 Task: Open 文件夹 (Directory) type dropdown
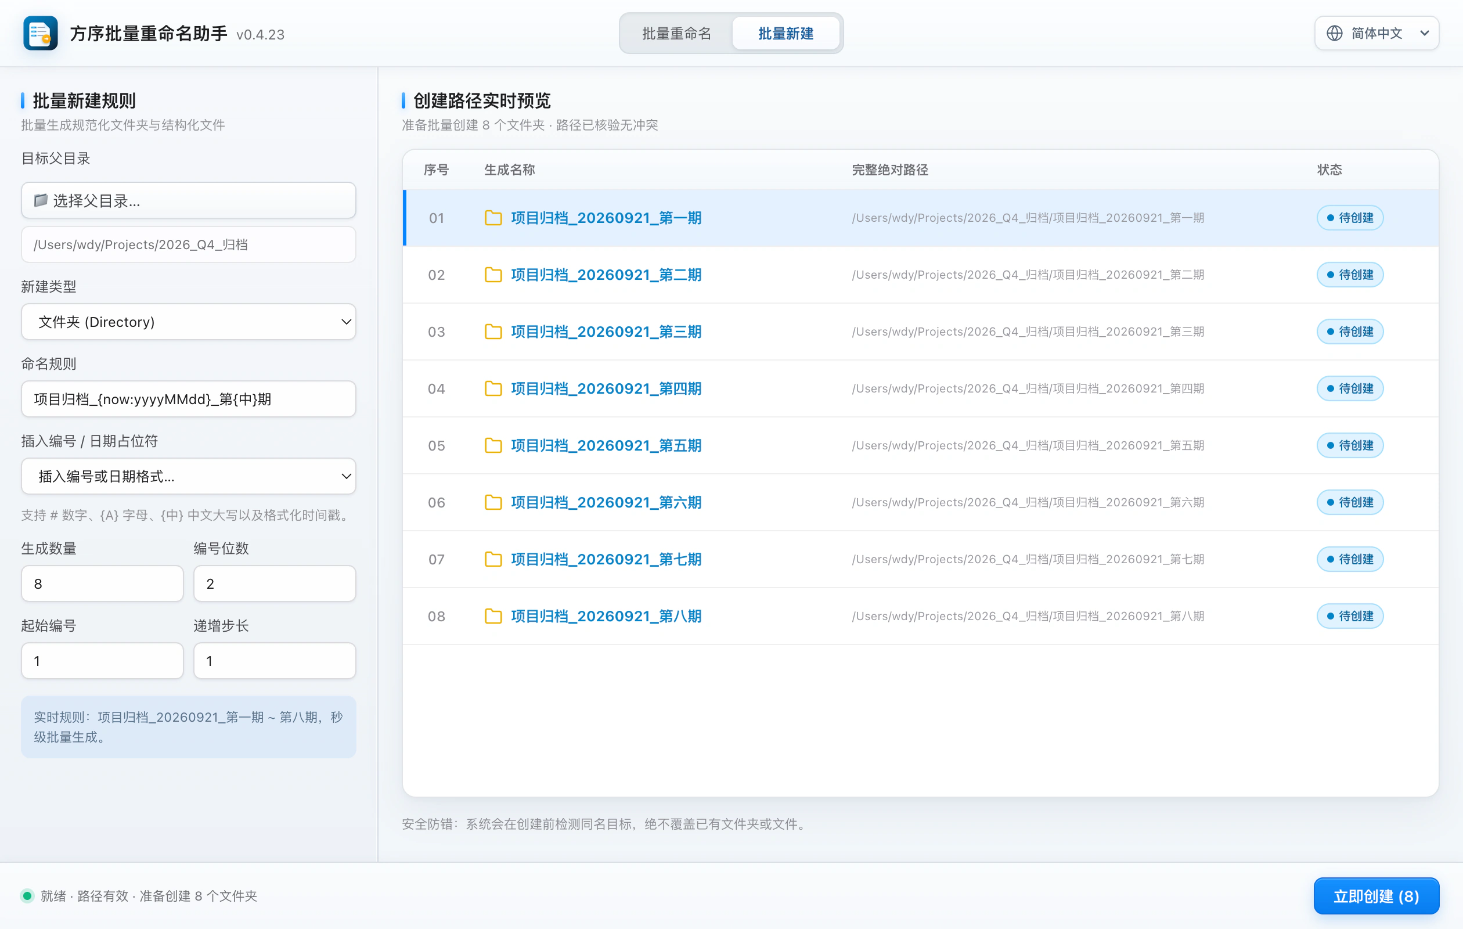click(x=188, y=322)
